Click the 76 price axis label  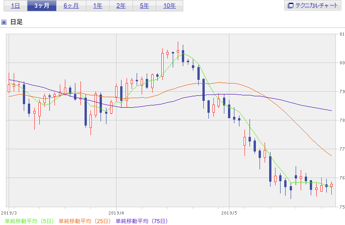(342, 178)
